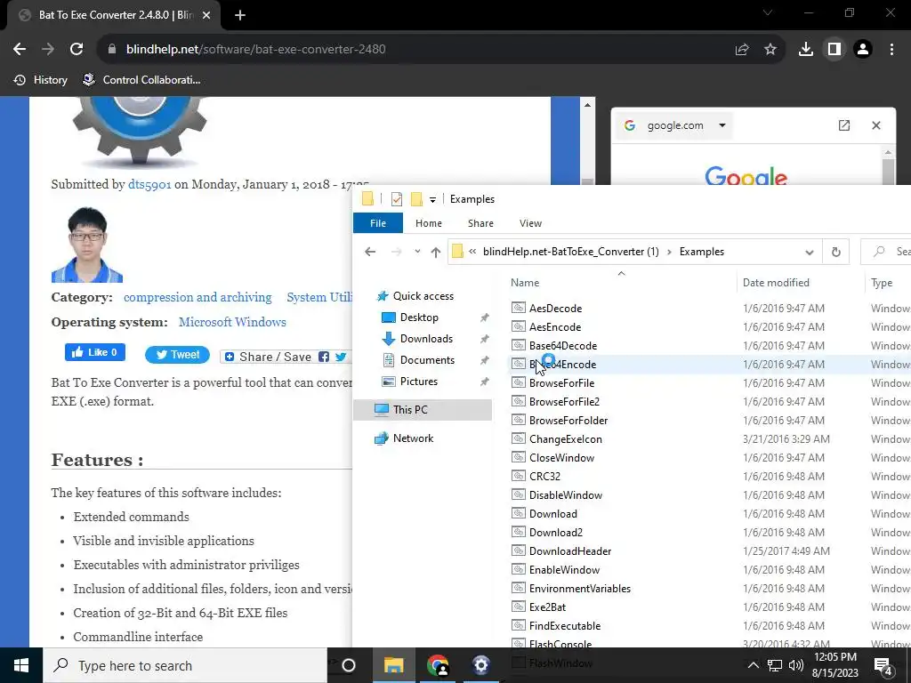911x683 pixels.
Task: Go up one folder level in Explorer
Action: pos(436,252)
